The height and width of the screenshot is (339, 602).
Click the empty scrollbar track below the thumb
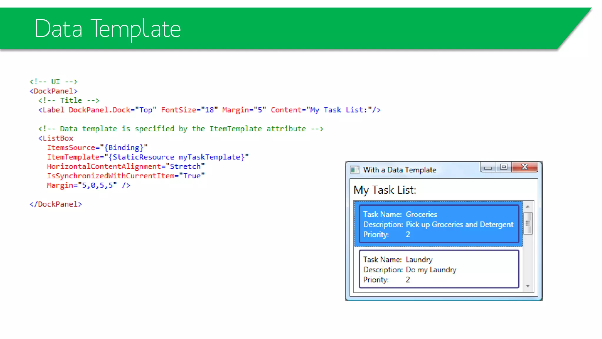tap(528, 259)
